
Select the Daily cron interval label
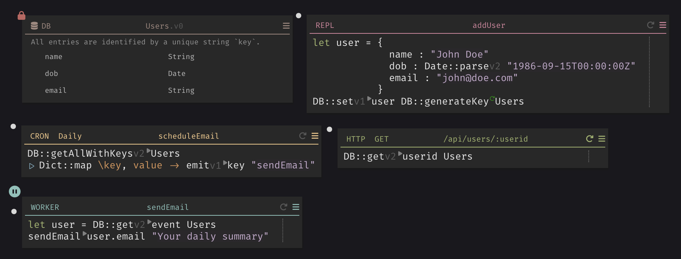[70, 136]
